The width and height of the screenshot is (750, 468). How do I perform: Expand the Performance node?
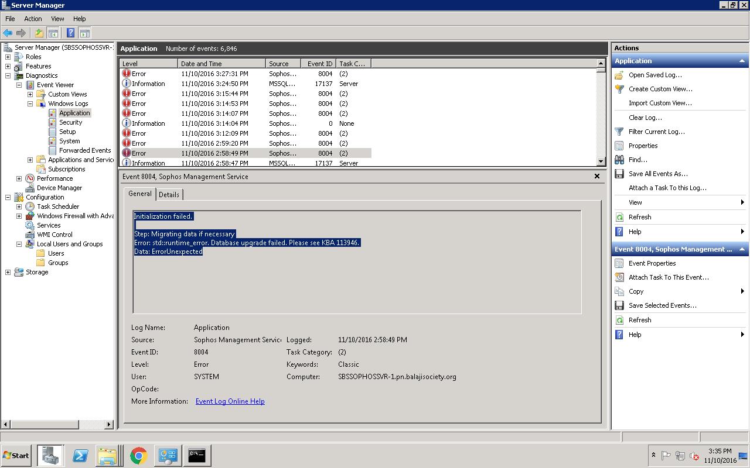[x=19, y=178]
